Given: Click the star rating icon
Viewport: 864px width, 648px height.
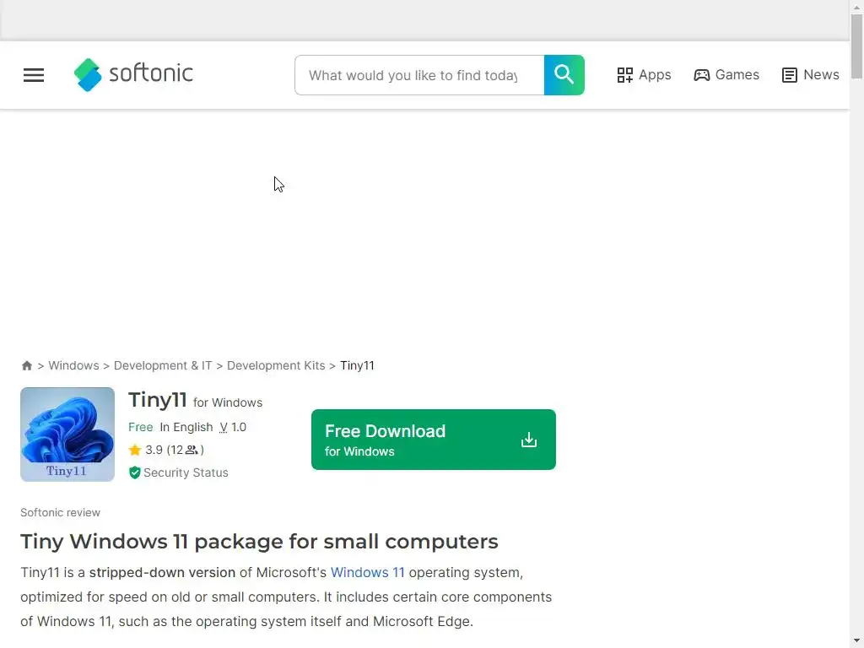Looking at the screenshot, I should (135, 451).
